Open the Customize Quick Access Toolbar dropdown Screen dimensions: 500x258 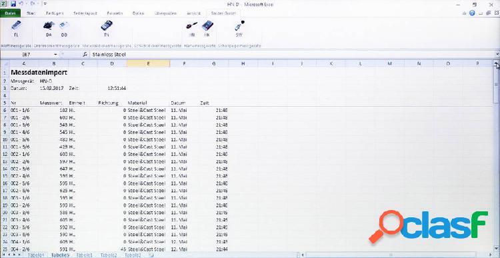(x=45, y=4)
